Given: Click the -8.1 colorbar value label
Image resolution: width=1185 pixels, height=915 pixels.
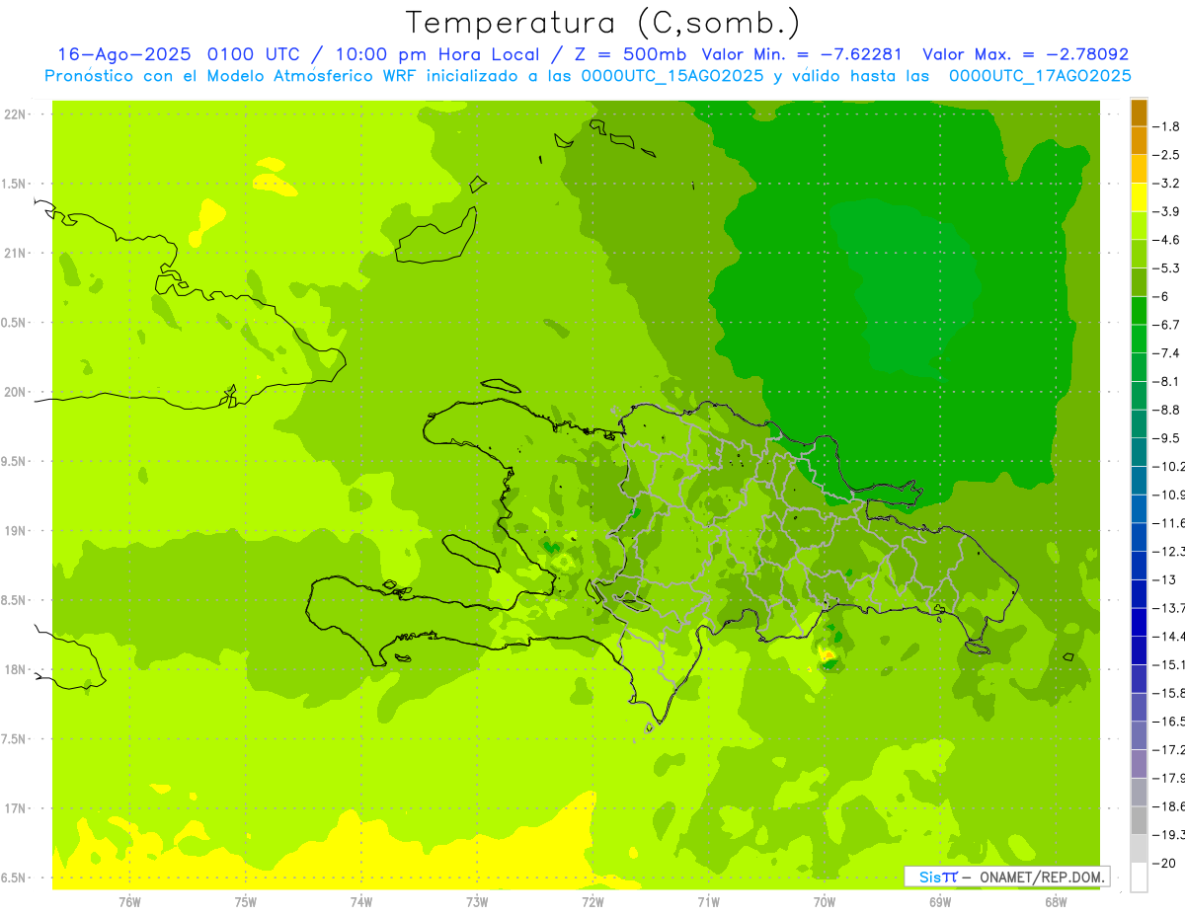Looking at the screenshot, I should (1166, 381).
